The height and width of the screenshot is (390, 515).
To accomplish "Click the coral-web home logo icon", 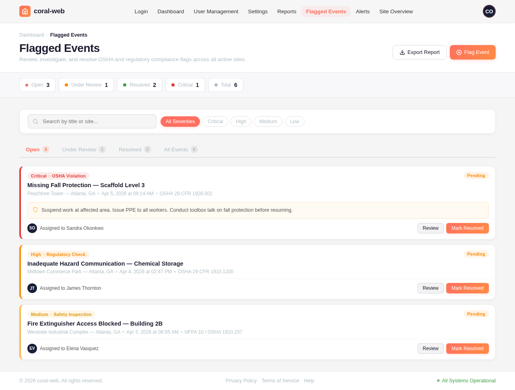I will click(25, 11).
